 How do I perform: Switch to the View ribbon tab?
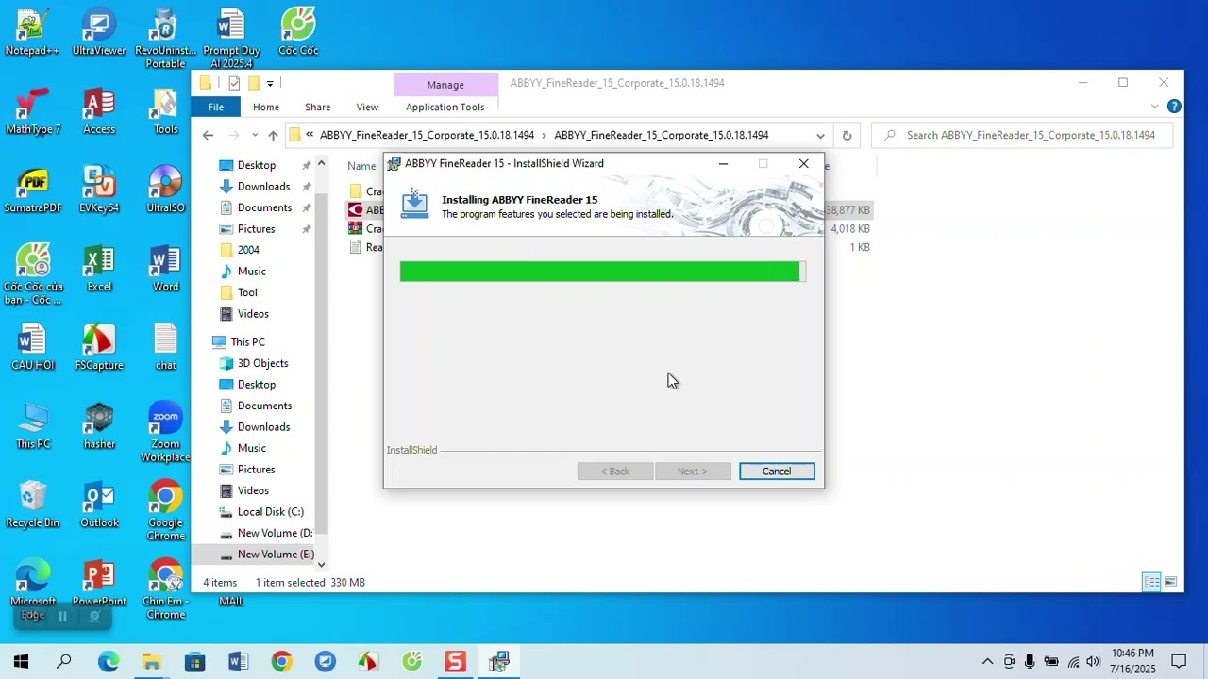[x=367, y=107]
